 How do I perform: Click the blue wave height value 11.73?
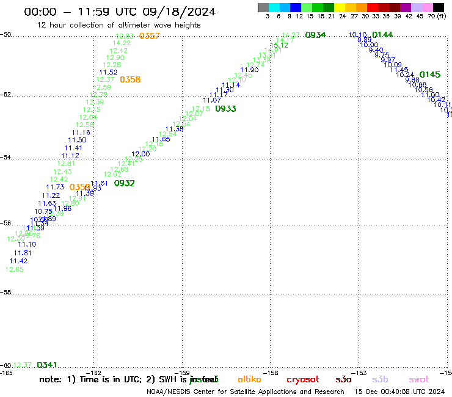point(55,187)
